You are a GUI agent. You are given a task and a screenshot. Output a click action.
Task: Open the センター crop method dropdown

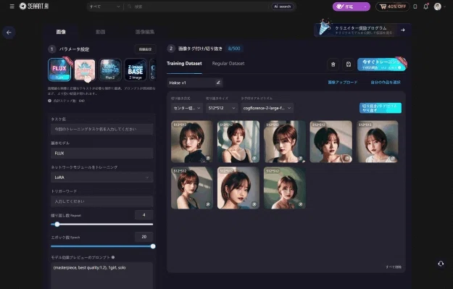[186, 108]
